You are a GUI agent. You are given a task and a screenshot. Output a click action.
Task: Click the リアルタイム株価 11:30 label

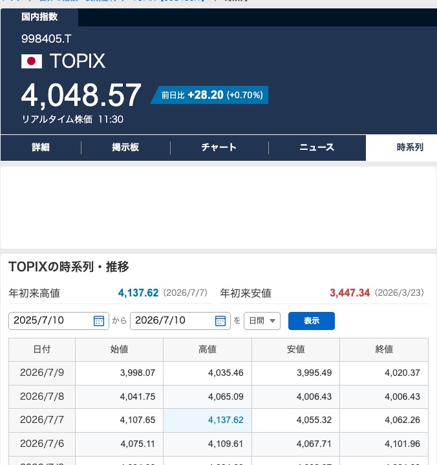coord(72,119)
